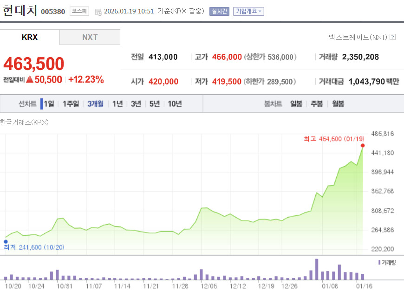Select the 1년 line chart period
Viewport: 404px width, 303px height.
pos(117,104)
